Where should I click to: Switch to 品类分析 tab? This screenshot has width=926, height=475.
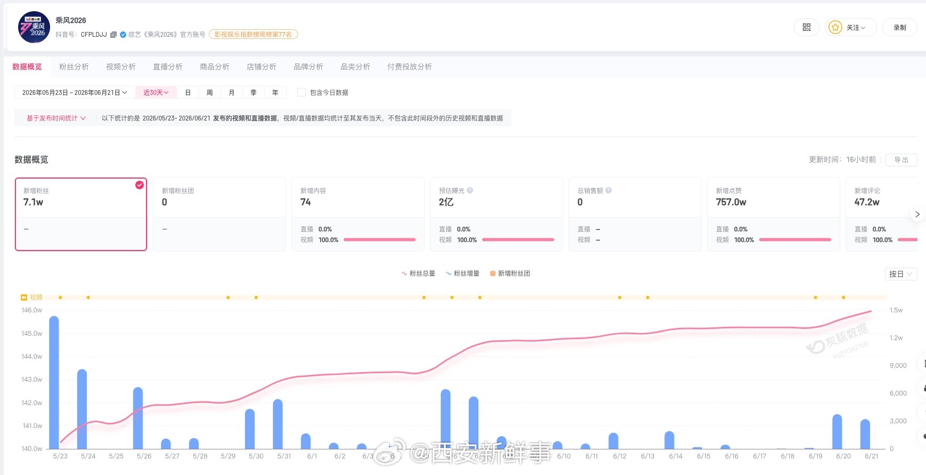[x=355, y=67]
